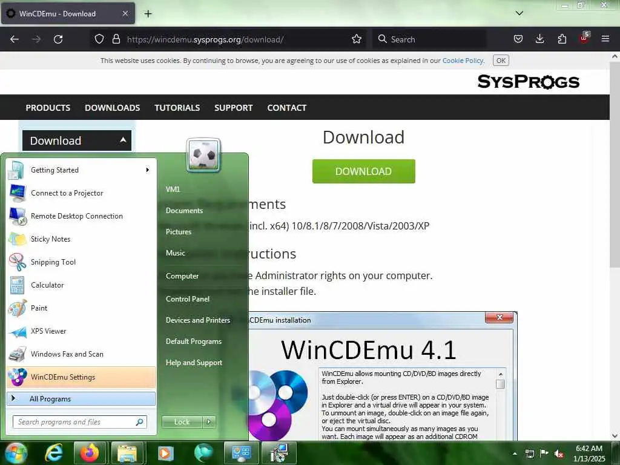620x465 pixels.
Task: Bookmark the page with star icon
Action: (x=356, y=39)
